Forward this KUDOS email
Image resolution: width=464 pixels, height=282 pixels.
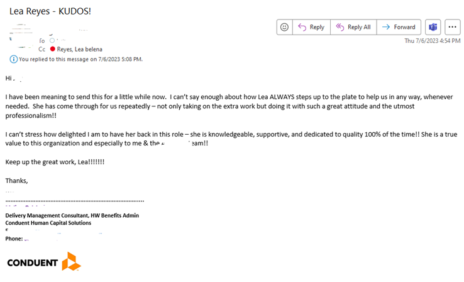[399, 27]
